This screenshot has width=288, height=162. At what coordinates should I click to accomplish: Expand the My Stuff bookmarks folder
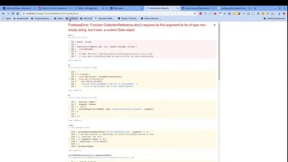(x=86, y=18)
